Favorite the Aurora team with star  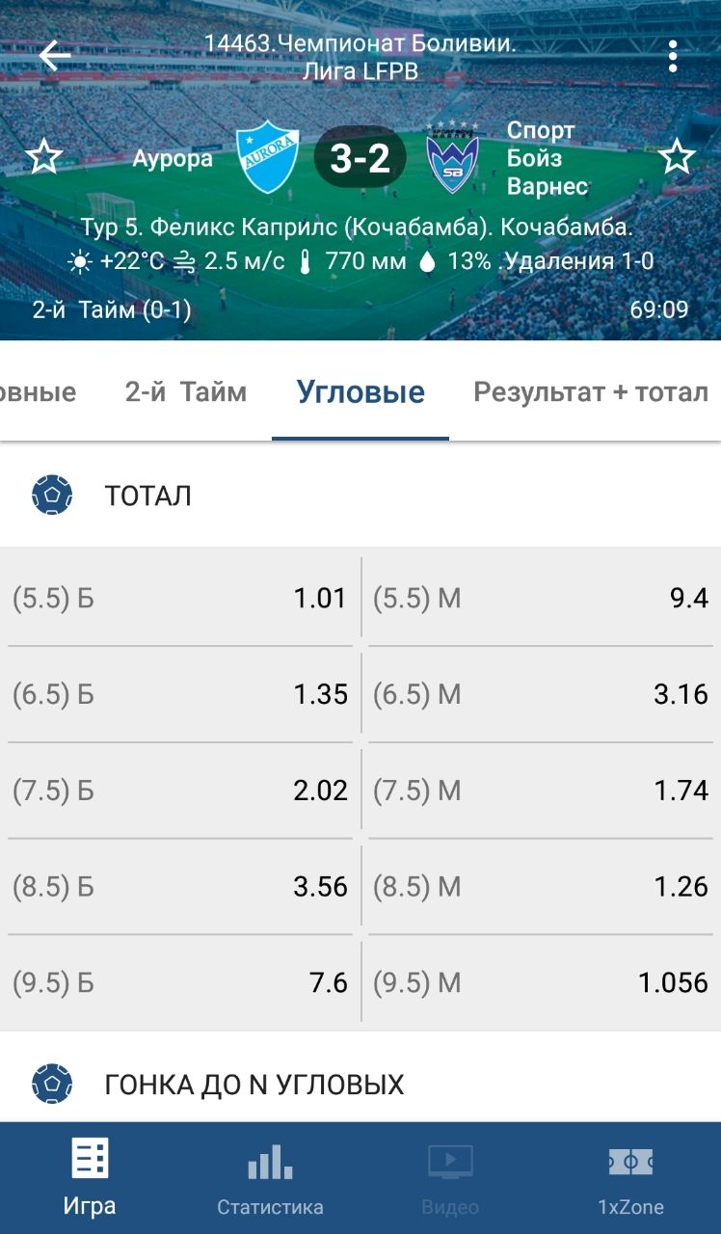tap(43, 157)
